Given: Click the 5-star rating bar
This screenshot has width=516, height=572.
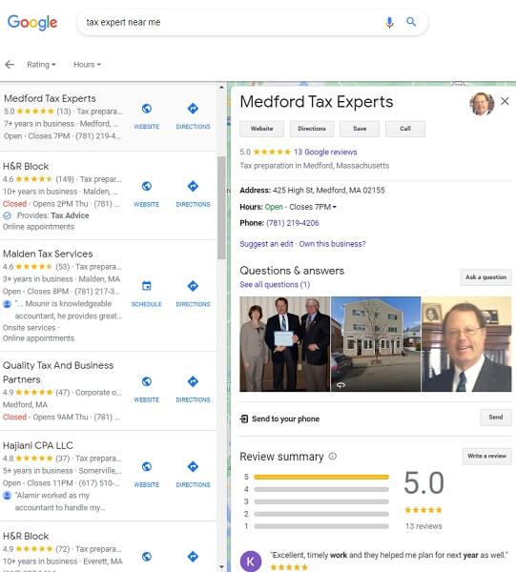Looking at the screenshot, I should click(321, 477).
